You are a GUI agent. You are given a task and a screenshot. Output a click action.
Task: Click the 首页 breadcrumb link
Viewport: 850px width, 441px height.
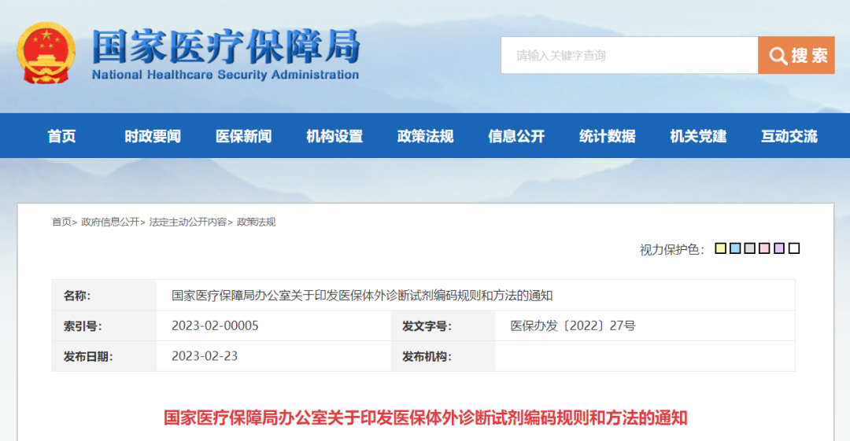61,222
